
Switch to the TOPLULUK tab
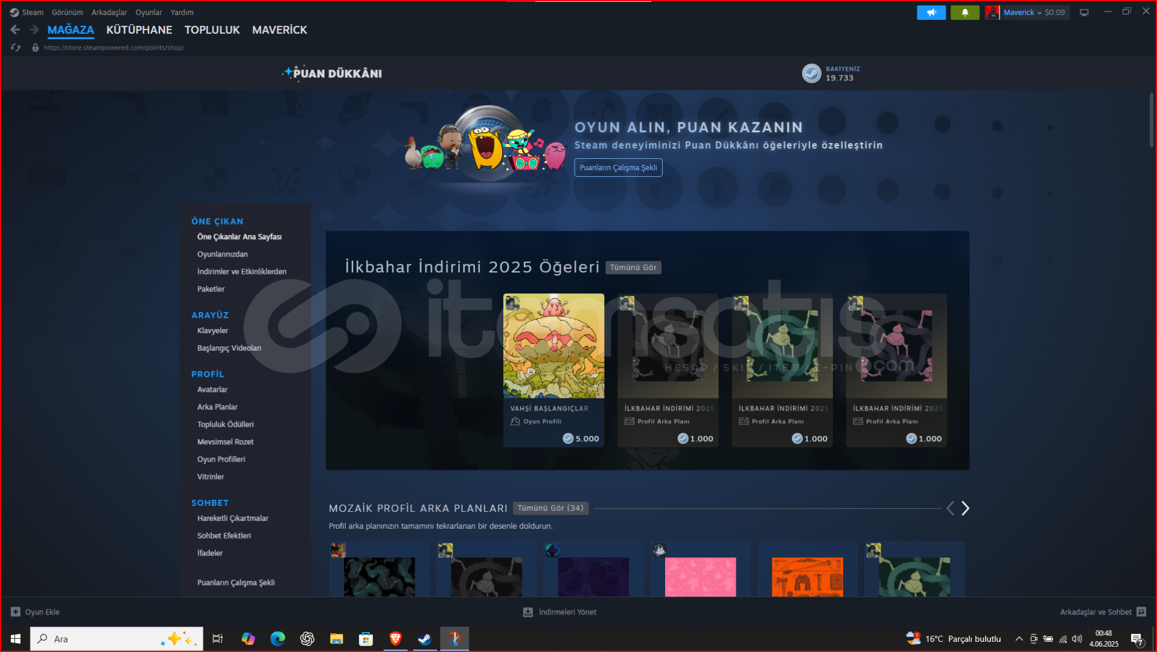(212, 30)
